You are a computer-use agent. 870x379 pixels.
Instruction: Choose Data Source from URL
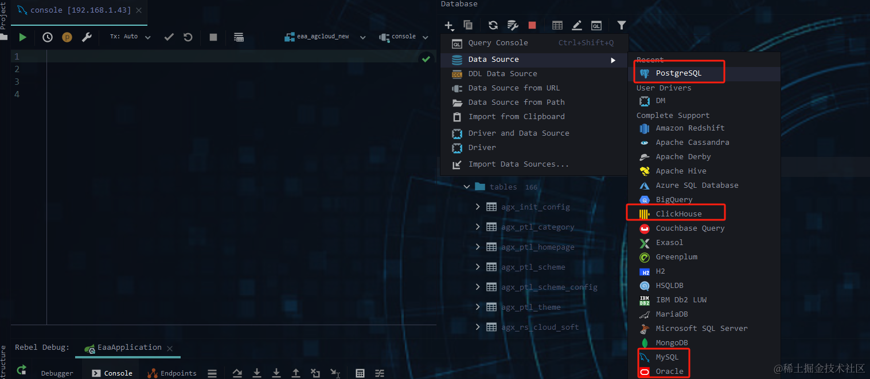point(534,88)
